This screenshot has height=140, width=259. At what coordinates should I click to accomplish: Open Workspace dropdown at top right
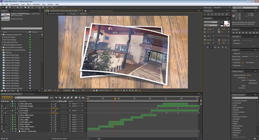[x=222, y=8]
